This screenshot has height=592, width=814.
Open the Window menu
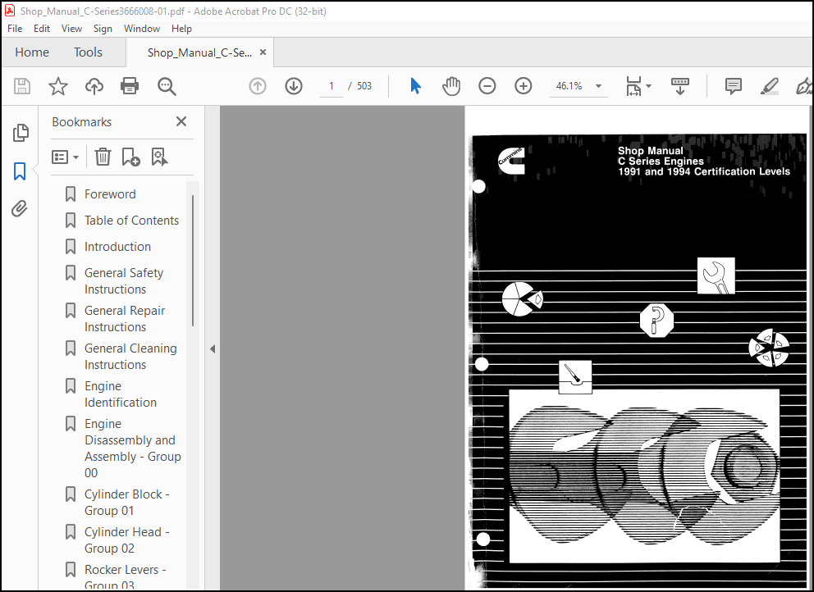click(142, 29)
